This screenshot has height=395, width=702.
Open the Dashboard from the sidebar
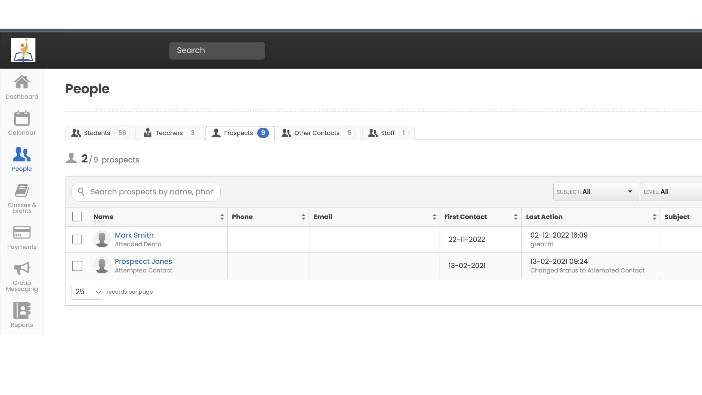point(22,87)
